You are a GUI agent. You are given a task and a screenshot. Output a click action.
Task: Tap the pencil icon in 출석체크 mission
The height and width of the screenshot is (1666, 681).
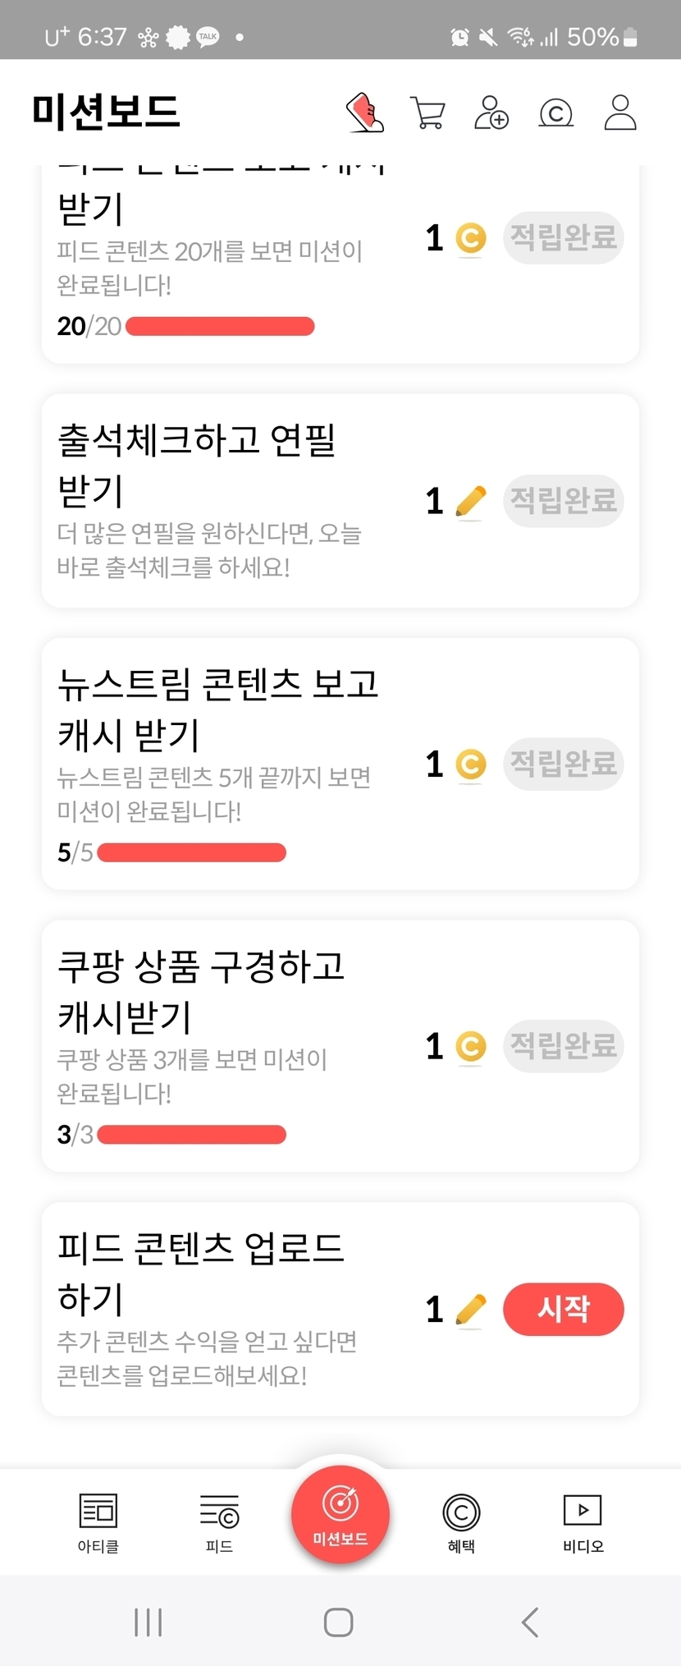[470, 502]
